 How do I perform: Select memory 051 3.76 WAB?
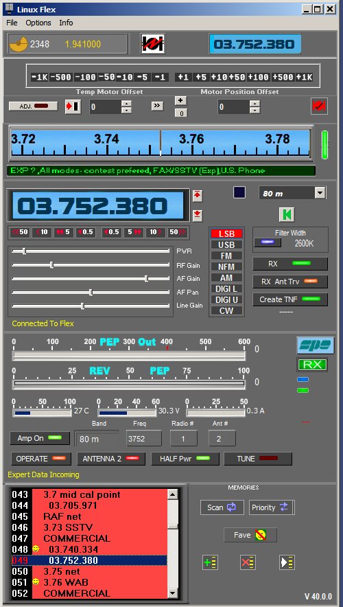90,582
